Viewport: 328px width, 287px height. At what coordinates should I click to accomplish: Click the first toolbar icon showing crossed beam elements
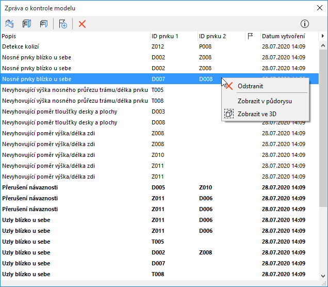9,24
